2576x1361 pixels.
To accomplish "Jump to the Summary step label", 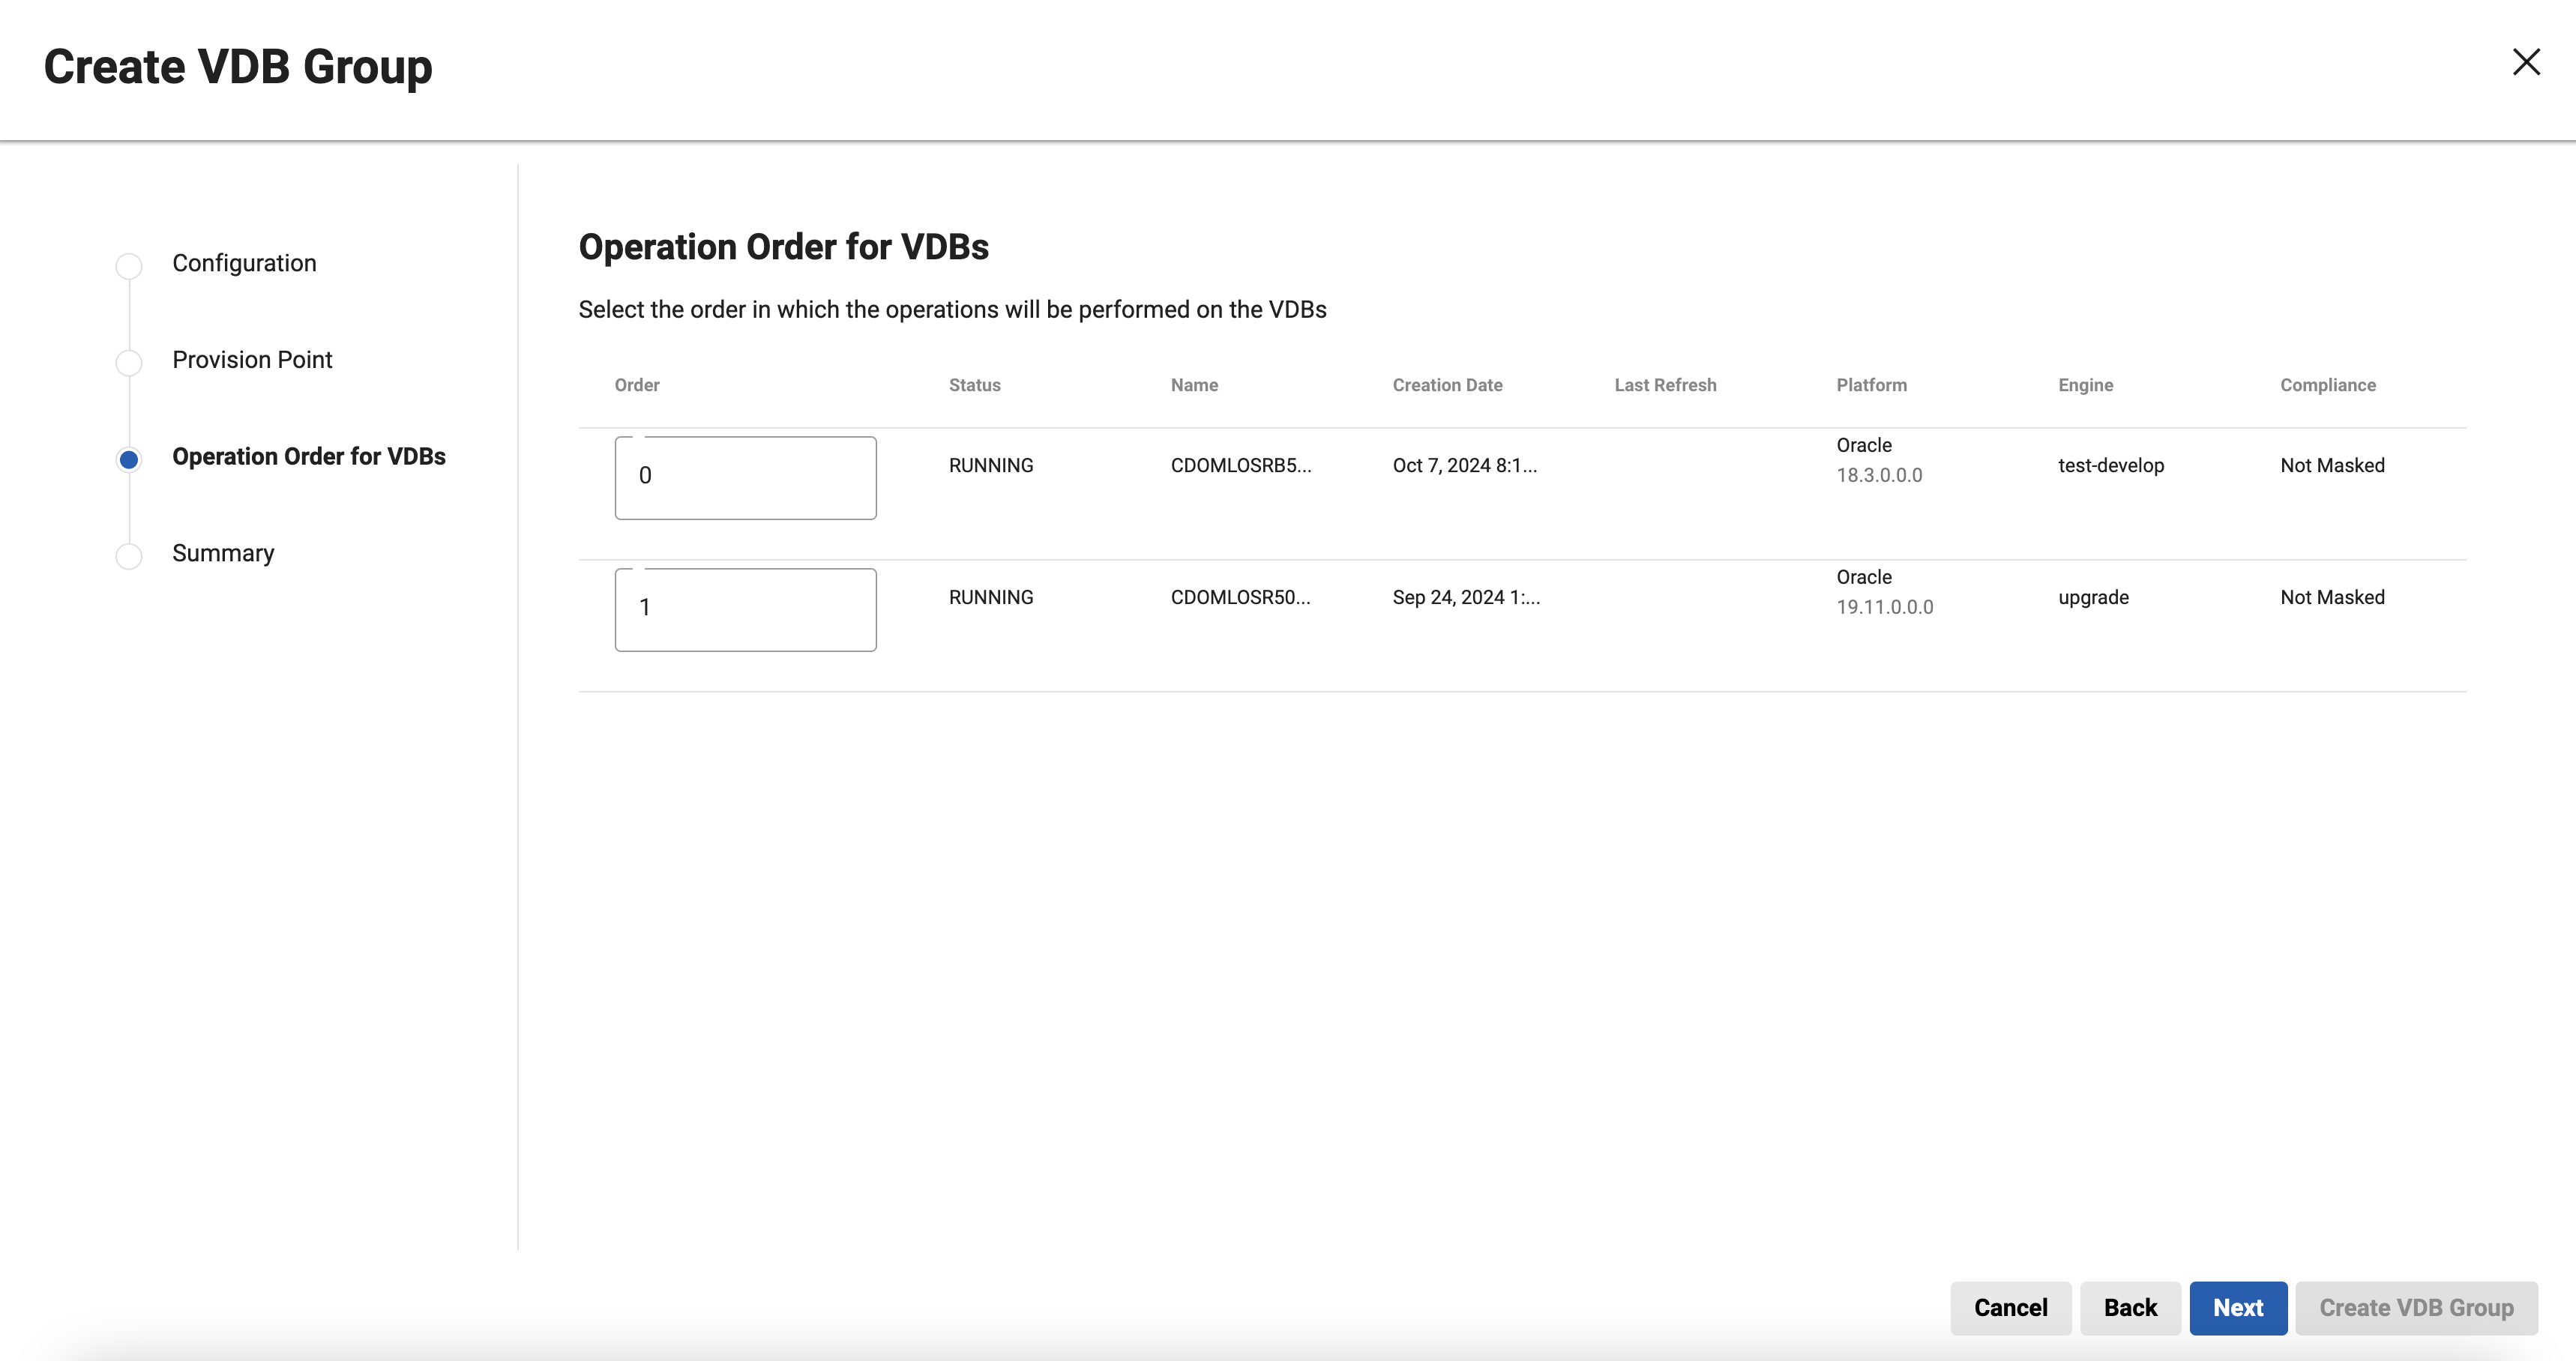I will [223, 553].
